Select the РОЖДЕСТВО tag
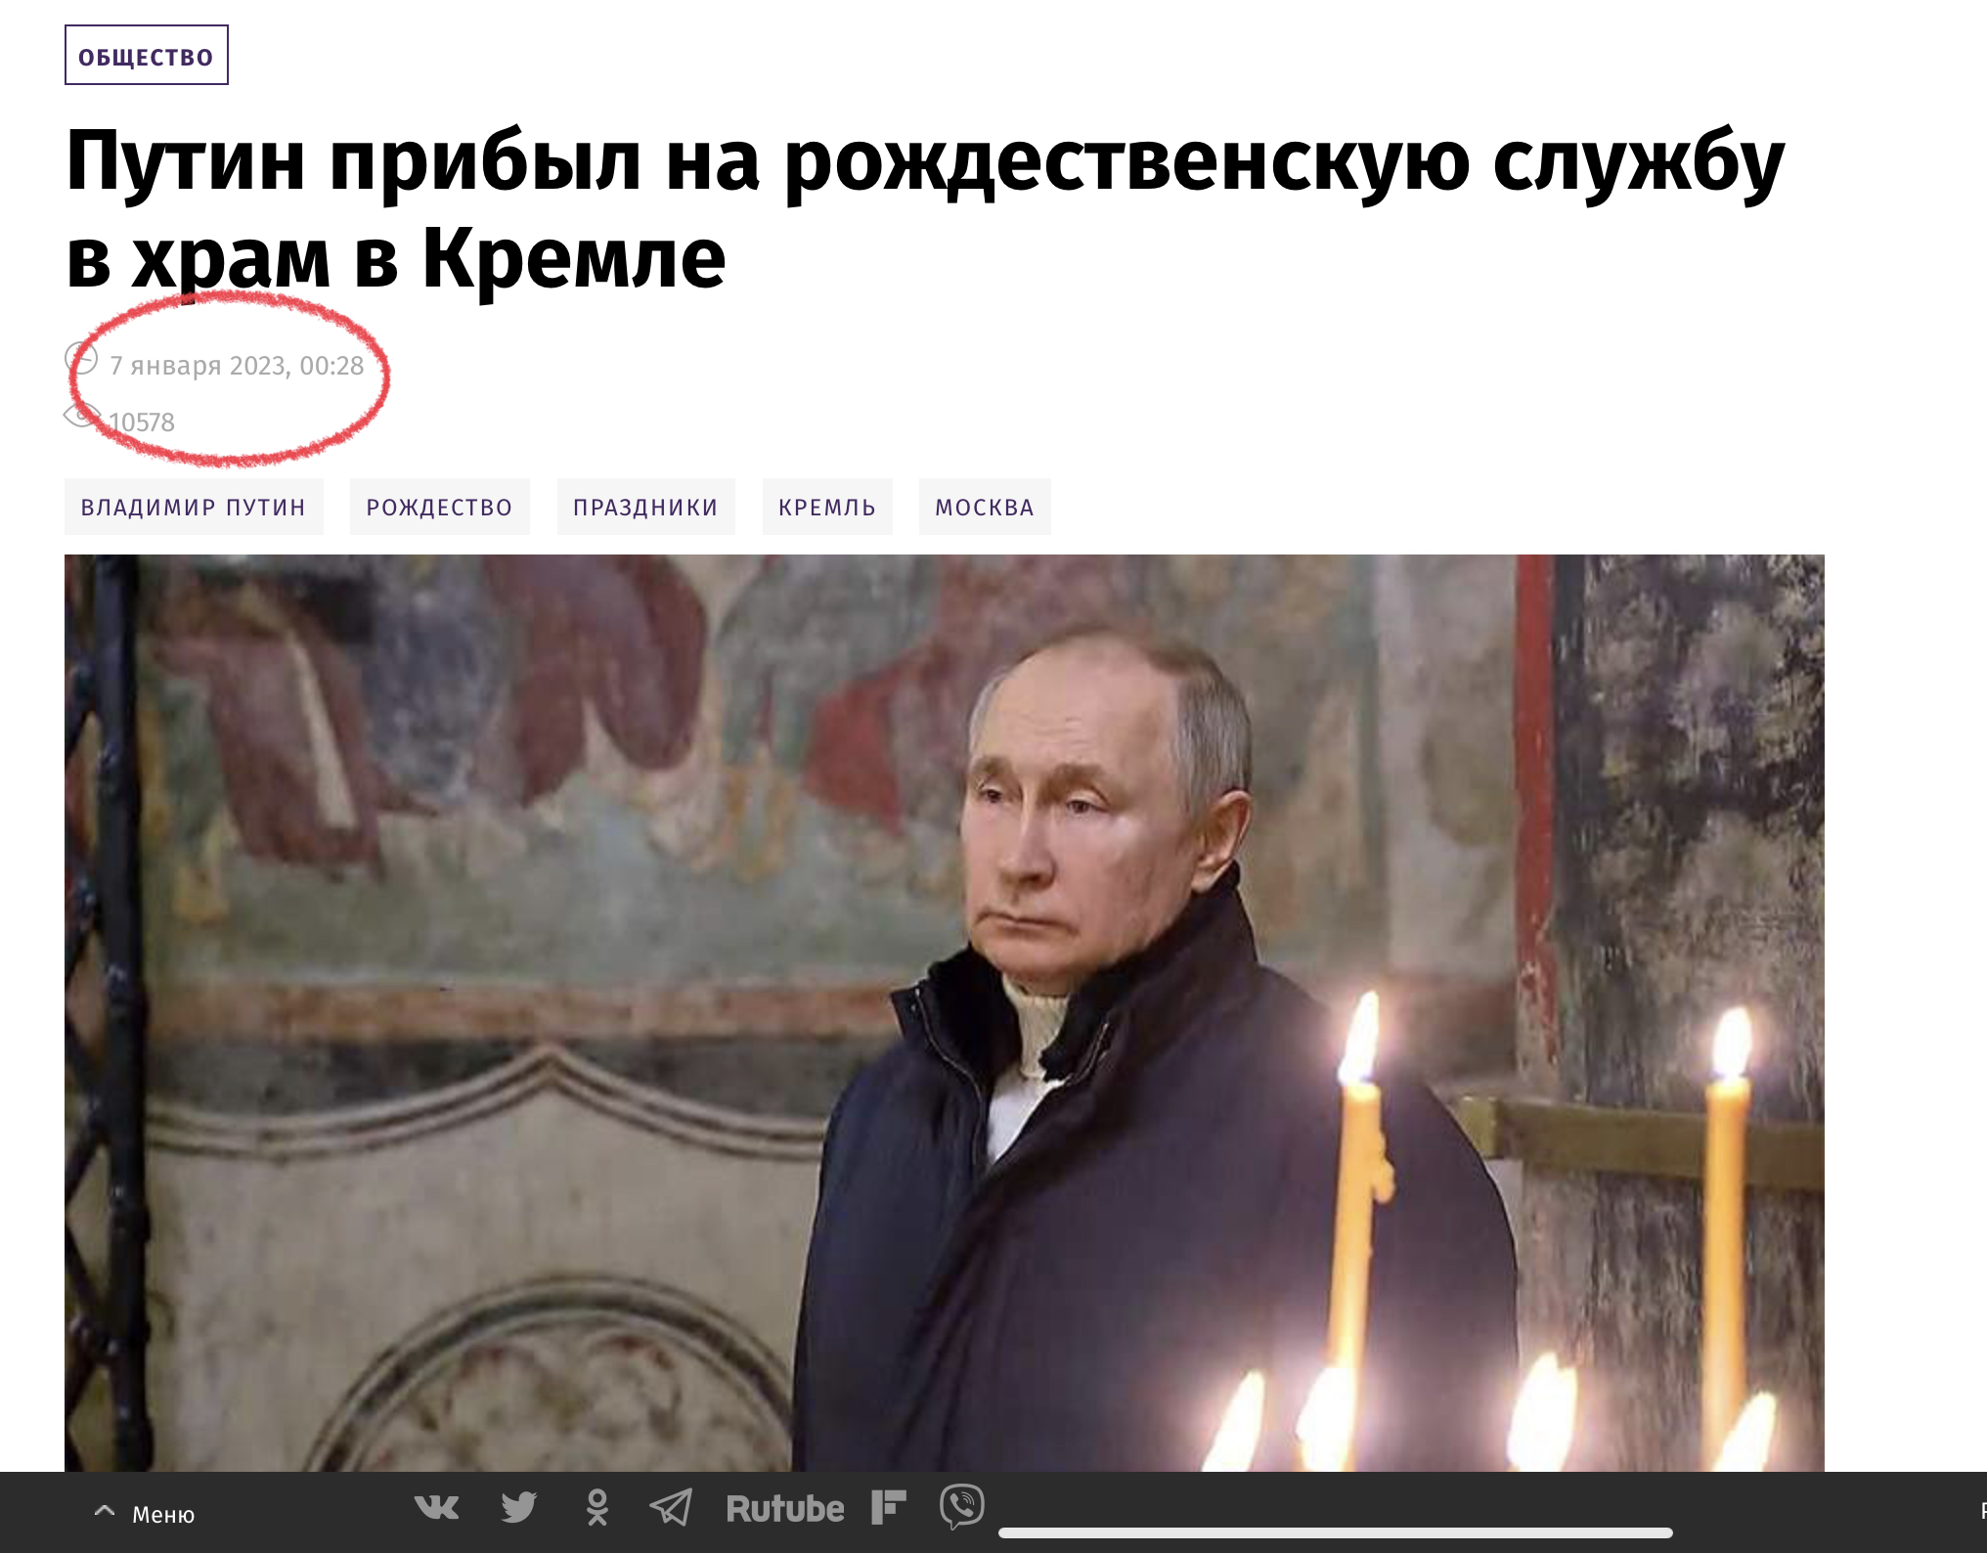 tap(440, 507)
